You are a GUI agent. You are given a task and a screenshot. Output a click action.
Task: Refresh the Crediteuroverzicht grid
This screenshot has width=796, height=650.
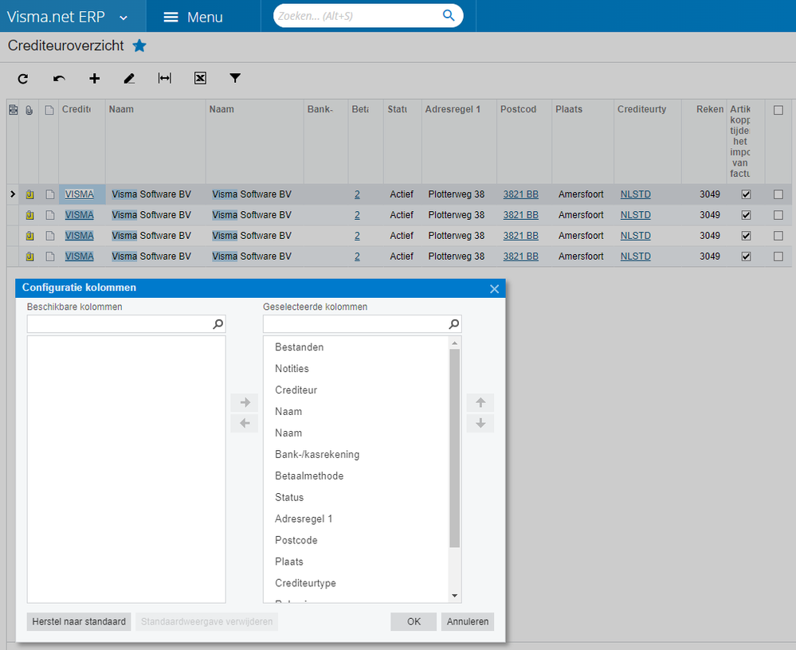pyautogui.click(x=23, y=79)
